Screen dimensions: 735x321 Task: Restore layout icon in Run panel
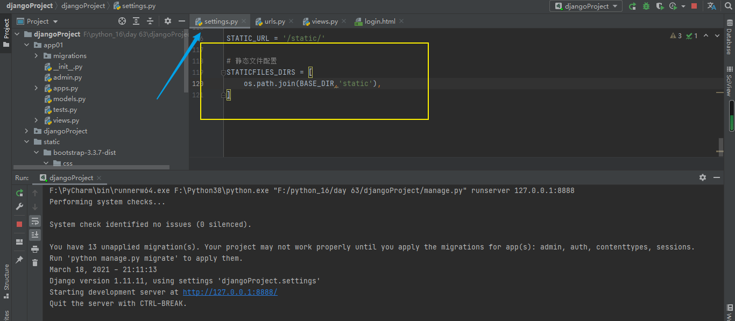pos(19,241)
